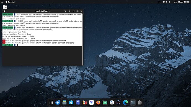This screenshot has height=107, width=191.
Task: Open the Trash in dock
Action: (140, 103)
